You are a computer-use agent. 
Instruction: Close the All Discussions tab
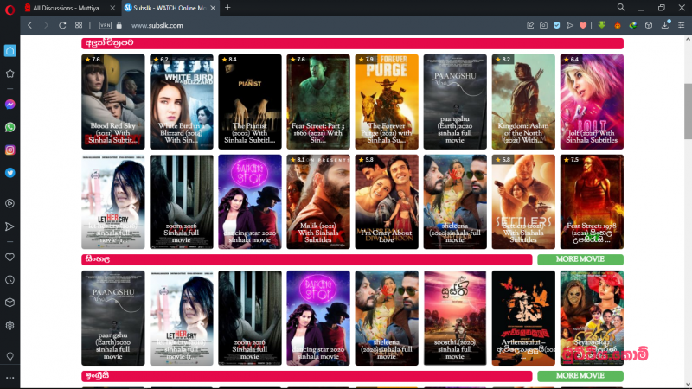[x=112, y=8]
